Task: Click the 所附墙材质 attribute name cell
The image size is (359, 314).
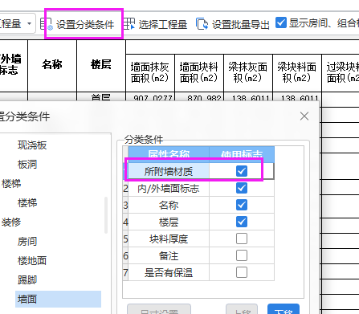Action: coord(169,171)
